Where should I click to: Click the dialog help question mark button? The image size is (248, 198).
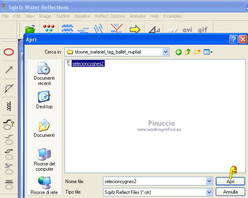tap(234, 39)
